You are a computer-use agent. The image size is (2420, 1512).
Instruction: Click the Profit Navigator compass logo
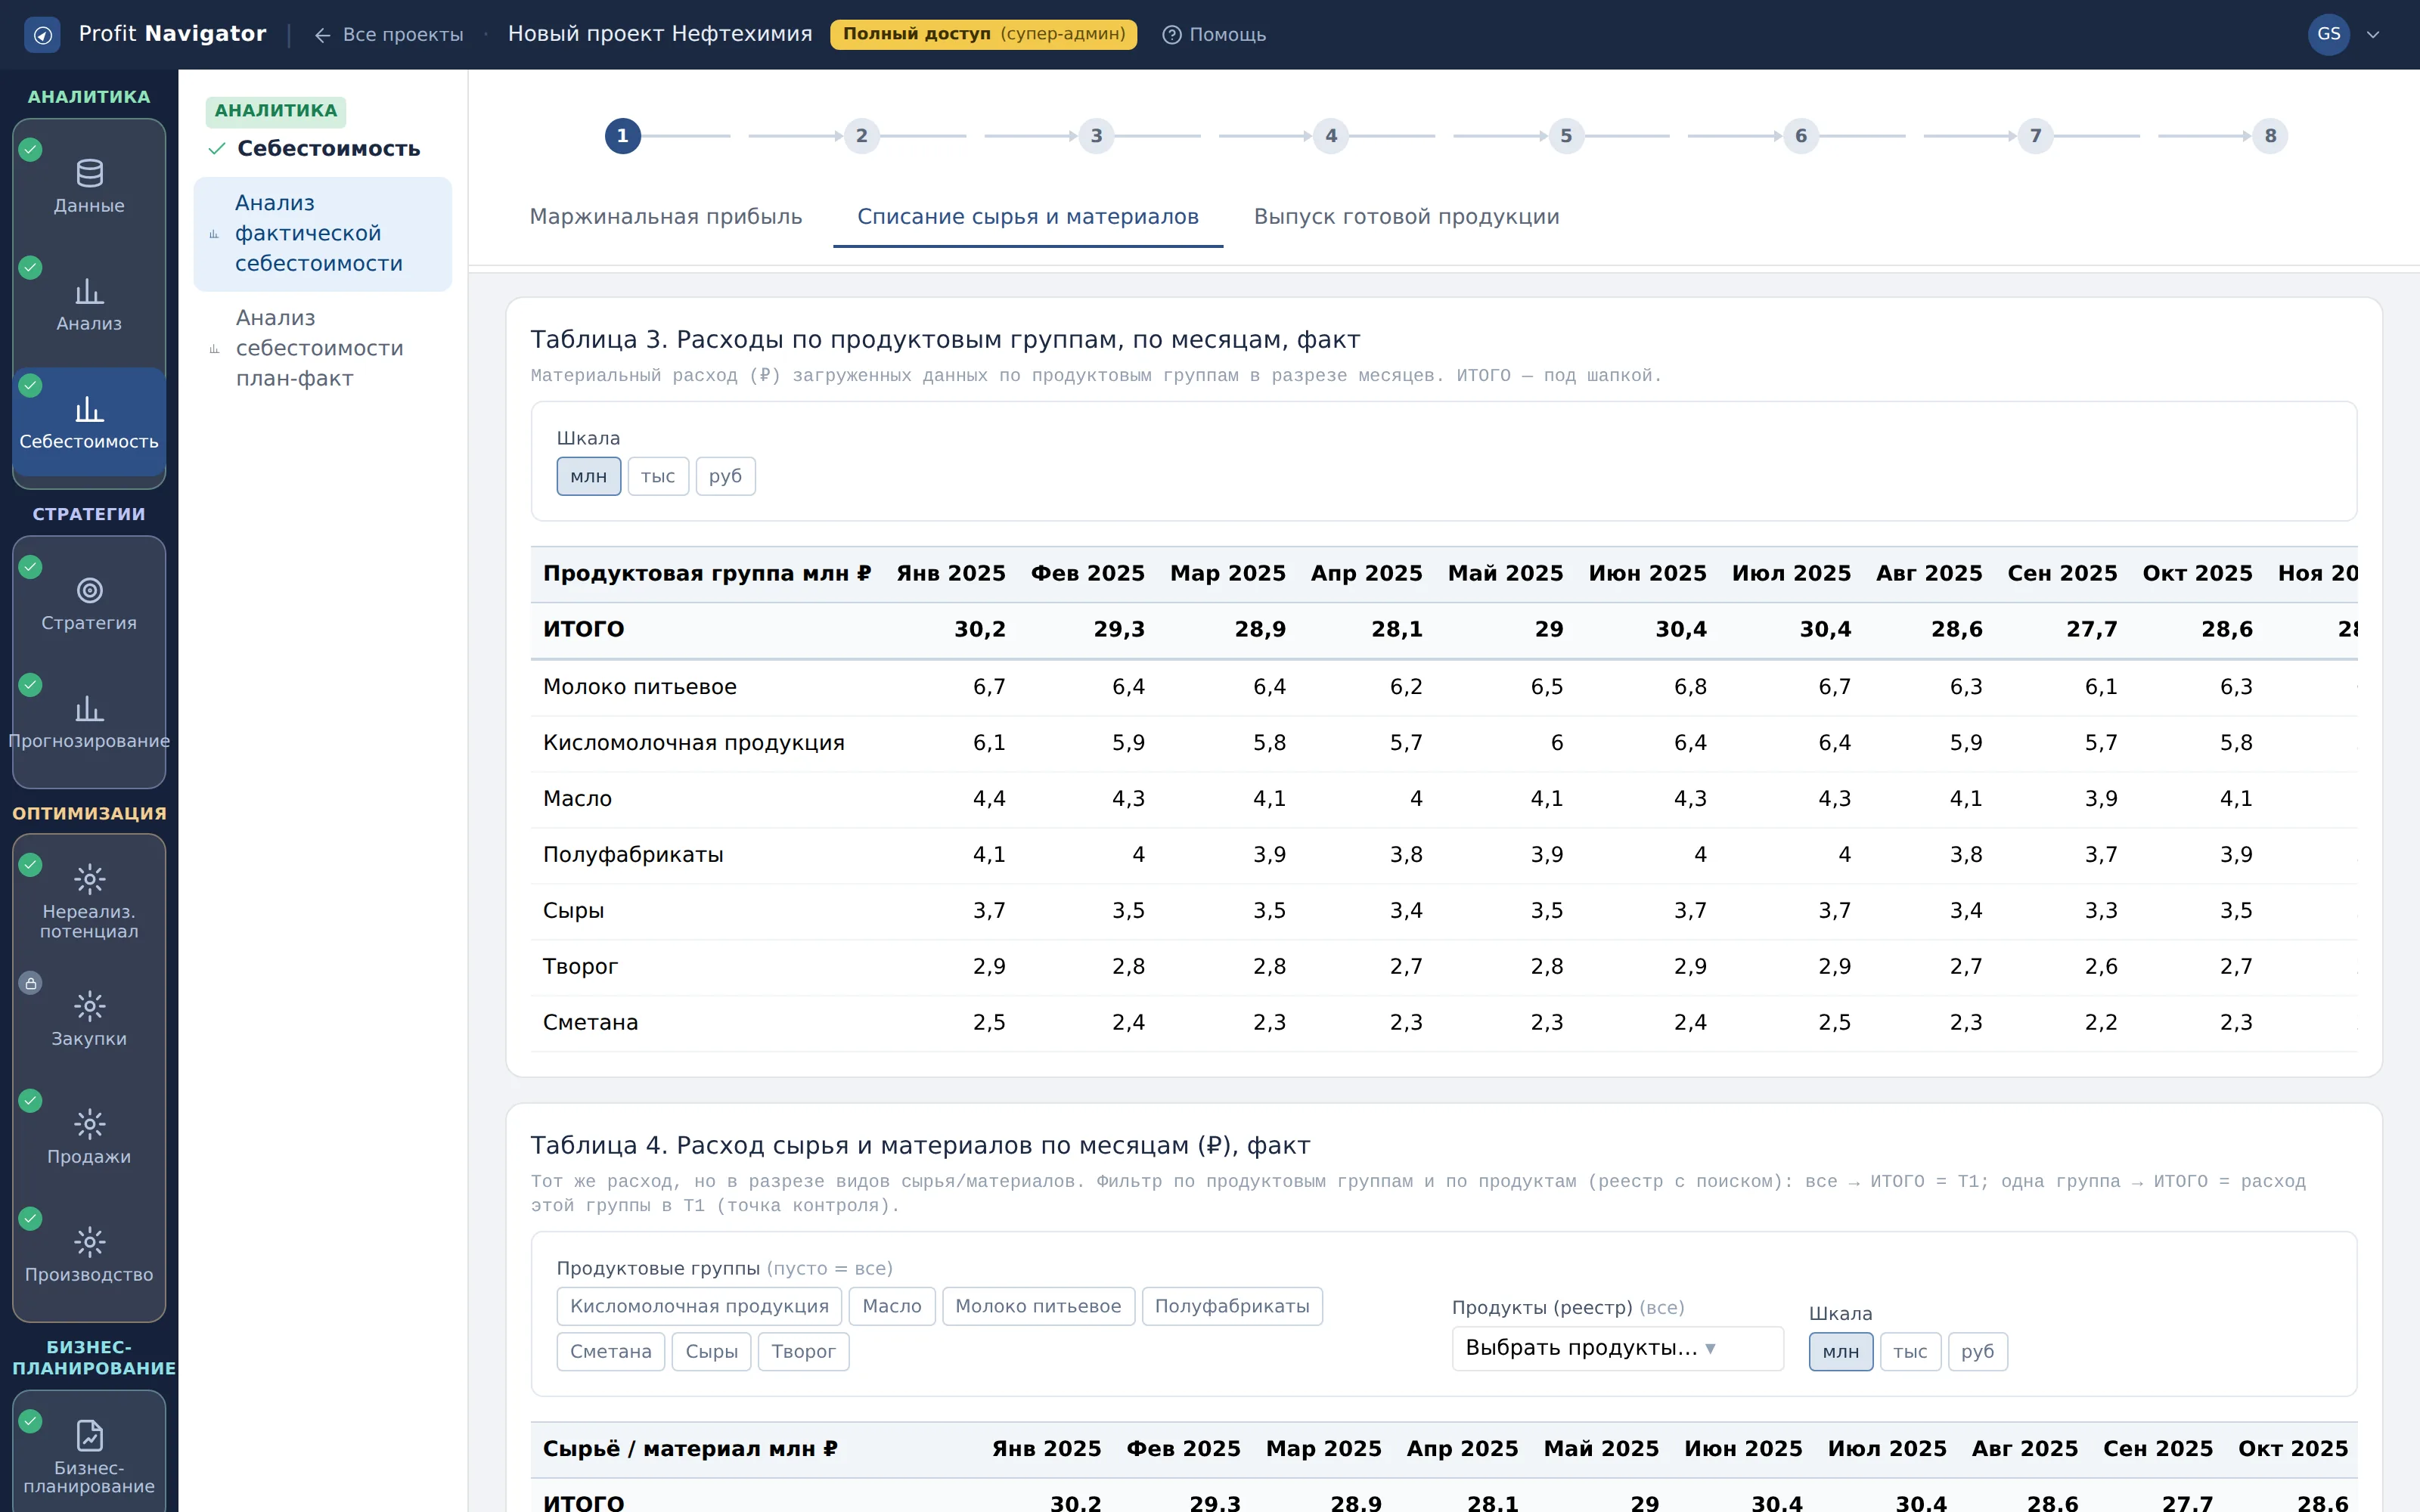[42, 35]
